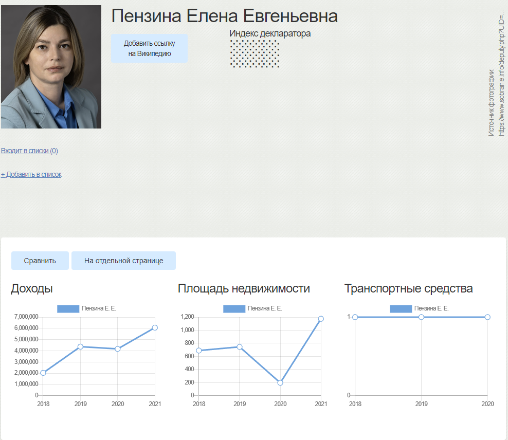Select the 2021 real estate area point
This screenshot has width=508, height=440.
[321, 319]
